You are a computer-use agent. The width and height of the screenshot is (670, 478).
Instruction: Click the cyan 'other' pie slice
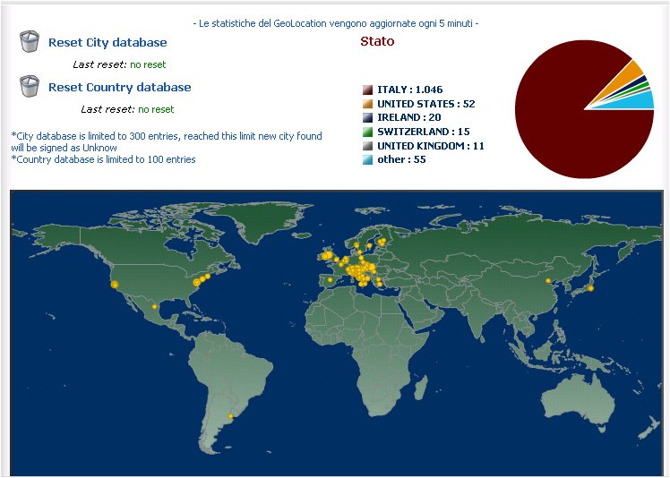coord(639,102)
